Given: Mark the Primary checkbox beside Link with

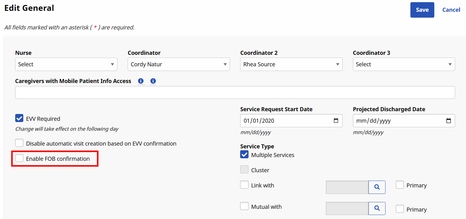Looking at the screenshot, I should click(400, 185).
